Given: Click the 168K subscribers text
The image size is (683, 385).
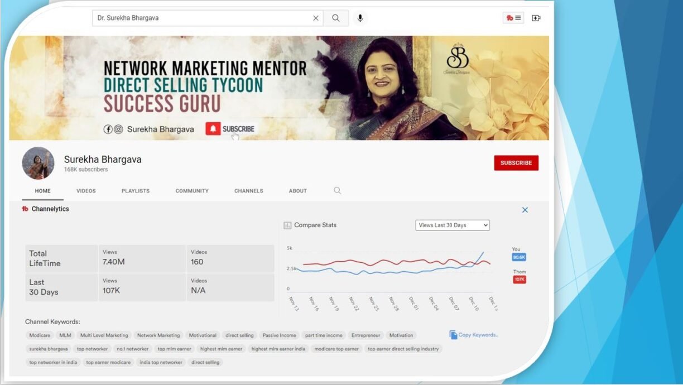Looking at the screenshot, I should 86,170.
